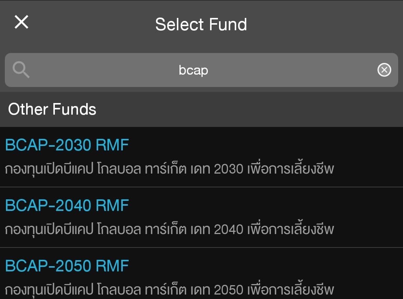
Task: Select the BCAP-2030 RMF fund
Action: click(x=67, y=145)
